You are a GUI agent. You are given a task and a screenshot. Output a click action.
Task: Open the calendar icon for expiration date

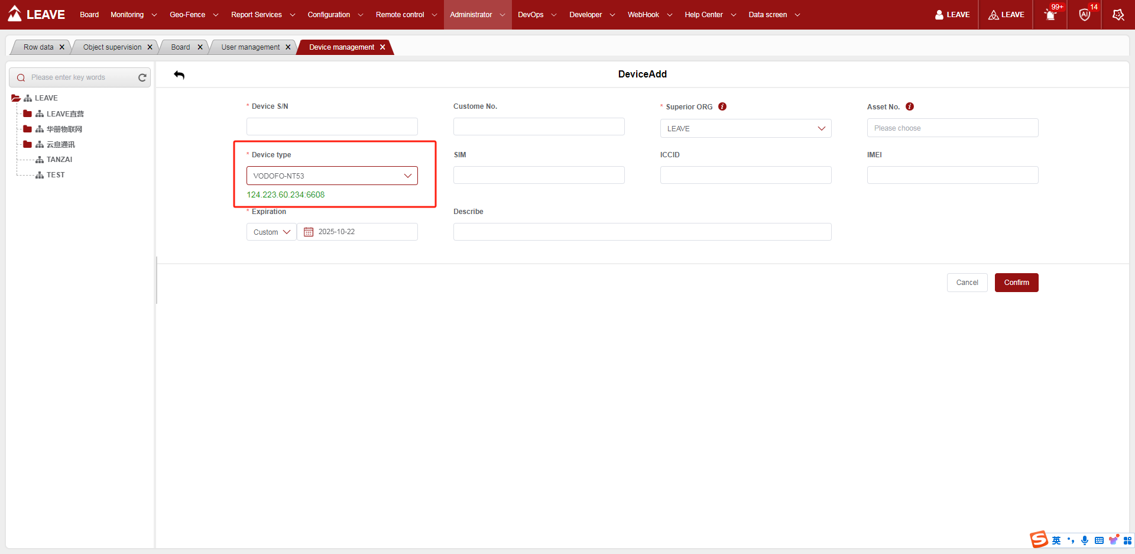(309, 232)
